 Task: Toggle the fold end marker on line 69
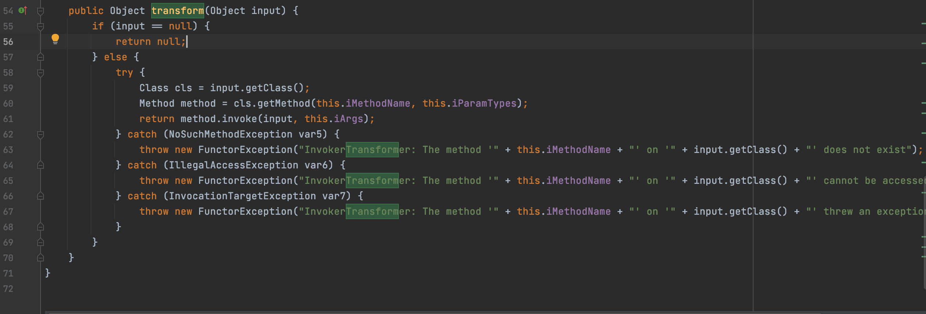tap(41, 242)
